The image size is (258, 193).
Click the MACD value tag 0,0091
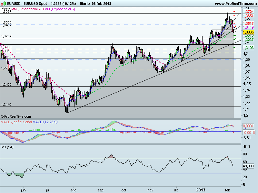[248, 126]
